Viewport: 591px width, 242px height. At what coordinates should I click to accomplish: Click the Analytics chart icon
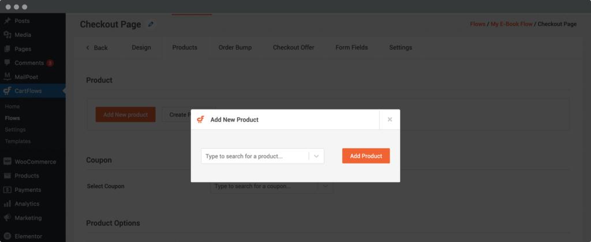pyautogui.click(x=7, y=204)
